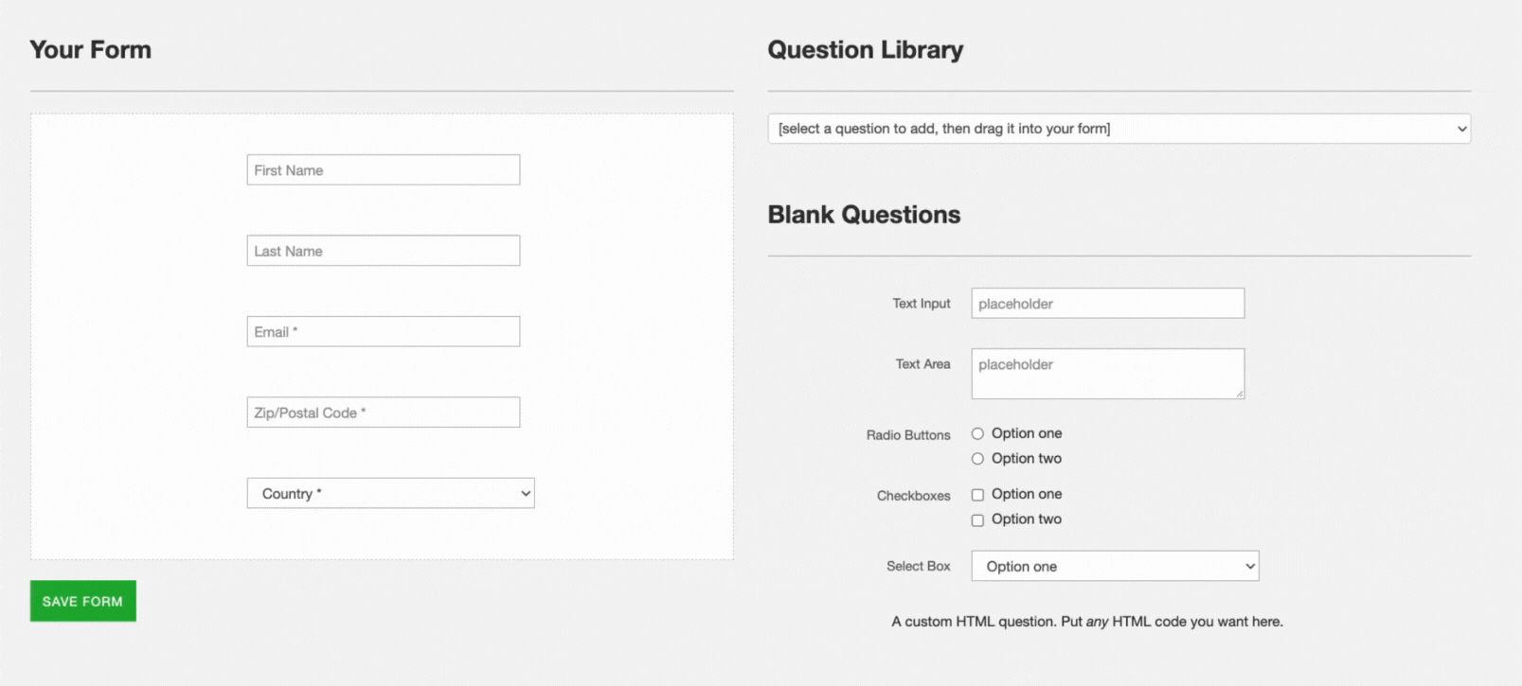1522x686 pixels.
Task: Click the Blank Questions heading
Action: click(864, 215)
